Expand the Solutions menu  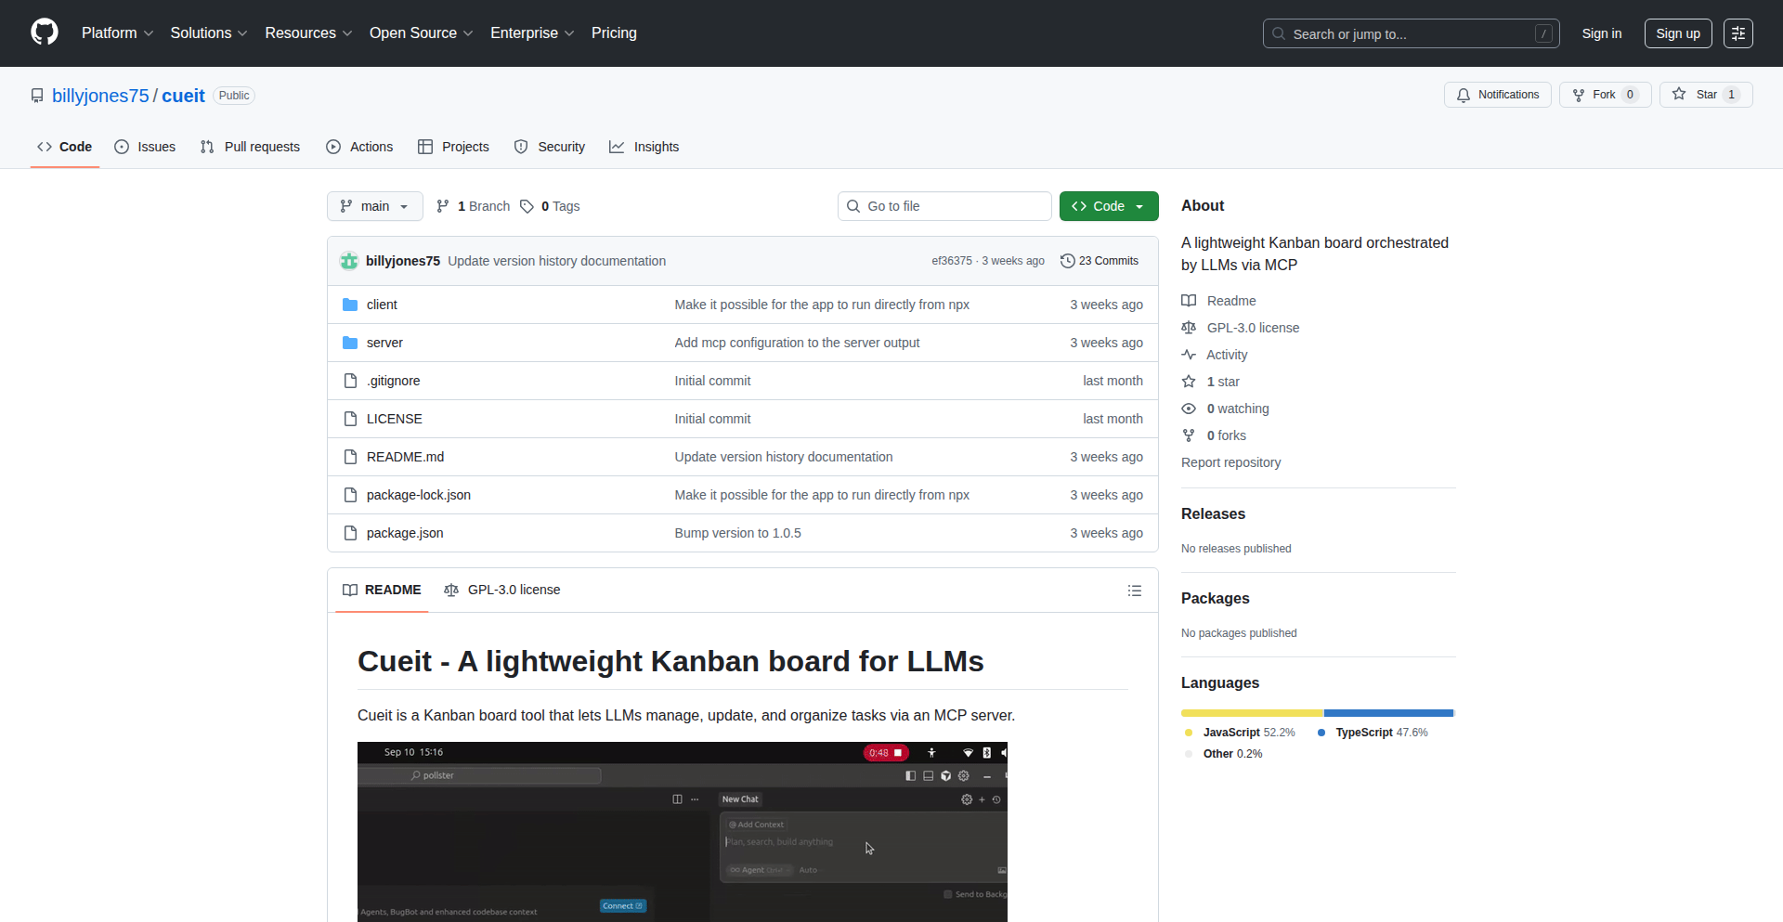(209, 33)
